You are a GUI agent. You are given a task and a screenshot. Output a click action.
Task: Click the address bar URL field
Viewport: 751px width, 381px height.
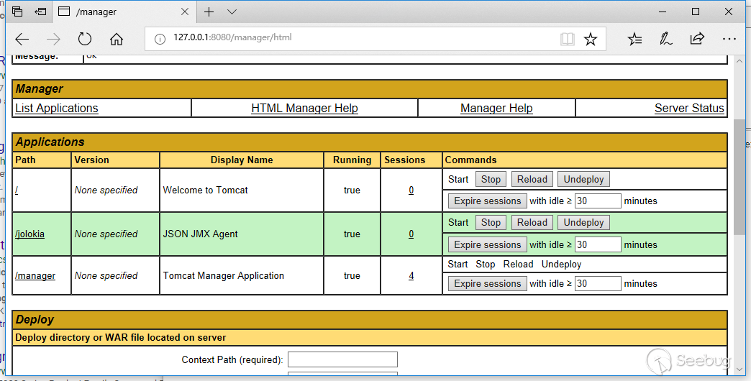(360, 38)
